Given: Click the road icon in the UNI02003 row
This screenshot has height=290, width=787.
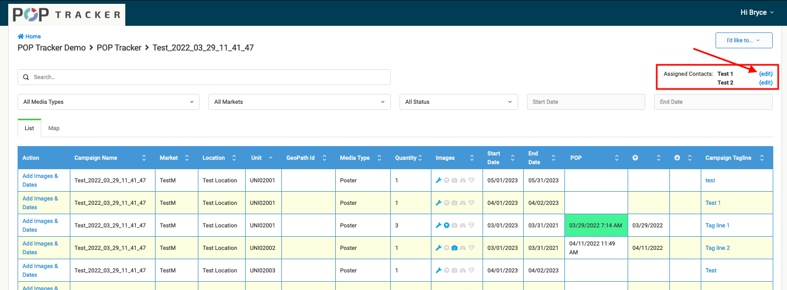Looking at the screenshot, I should pyautogui.click(x=463, y=270).
